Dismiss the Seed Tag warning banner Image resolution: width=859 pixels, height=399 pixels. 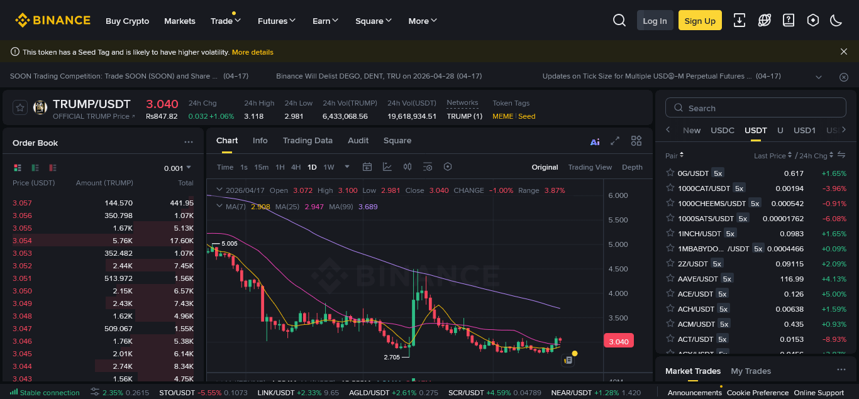pos(844,52)
